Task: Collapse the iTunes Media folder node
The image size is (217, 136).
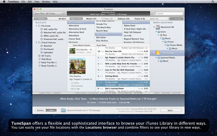Action: (x=165, y=45)
